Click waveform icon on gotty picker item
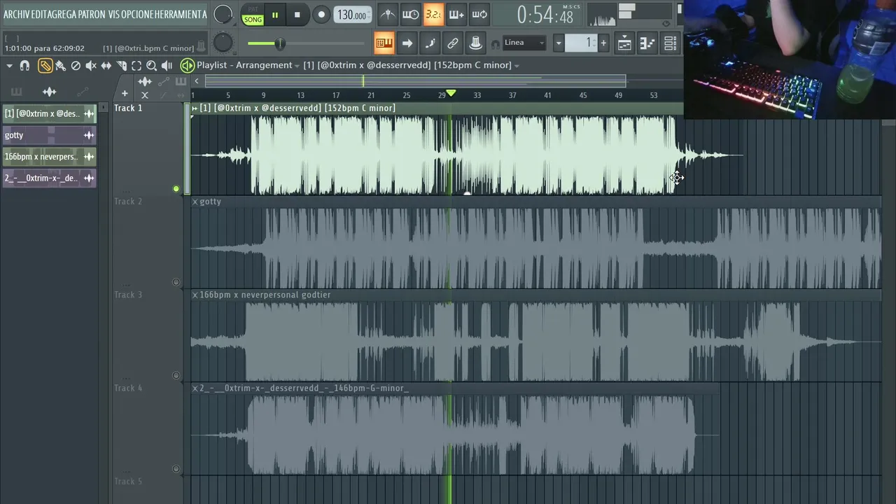Image resolution: width=896 pixels, height=504 pixels. [89, 135]
